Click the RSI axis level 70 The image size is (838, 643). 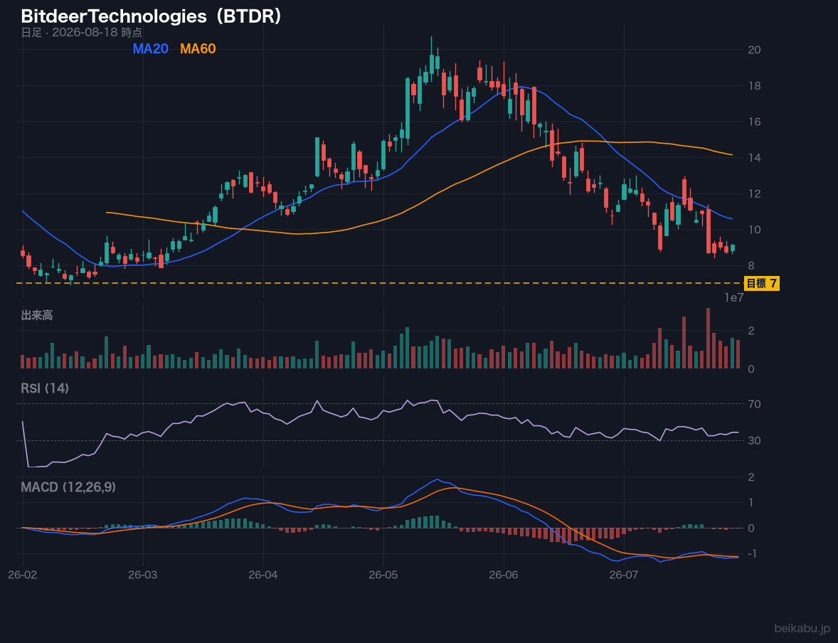pos(754,404)
